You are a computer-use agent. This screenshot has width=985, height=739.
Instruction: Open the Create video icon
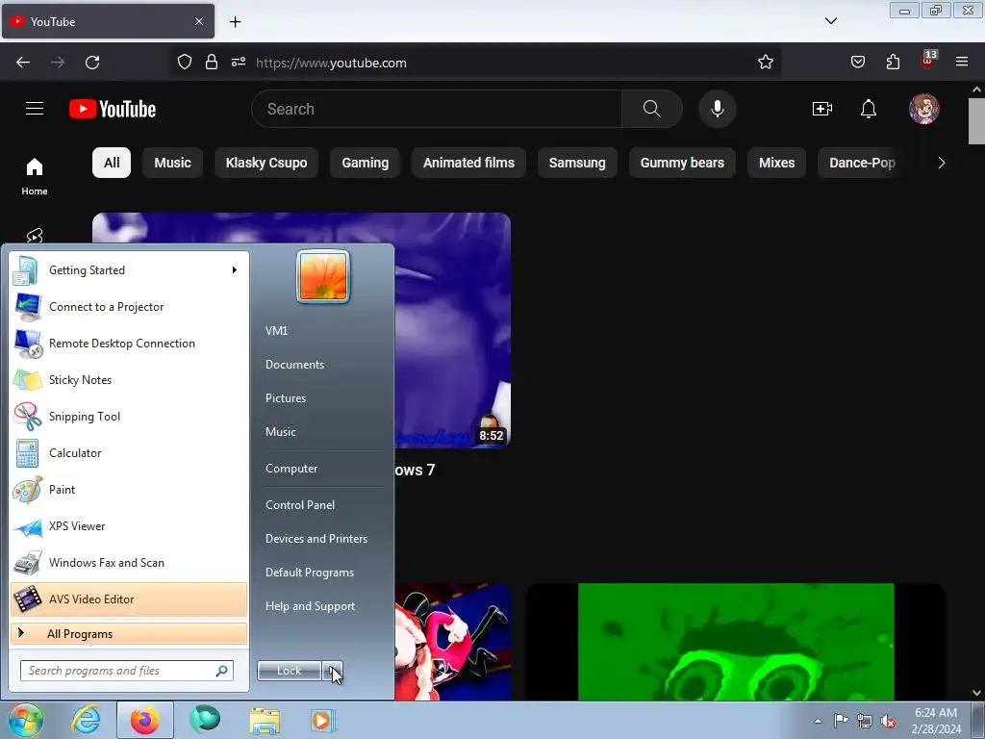click(x=821, y=109)
